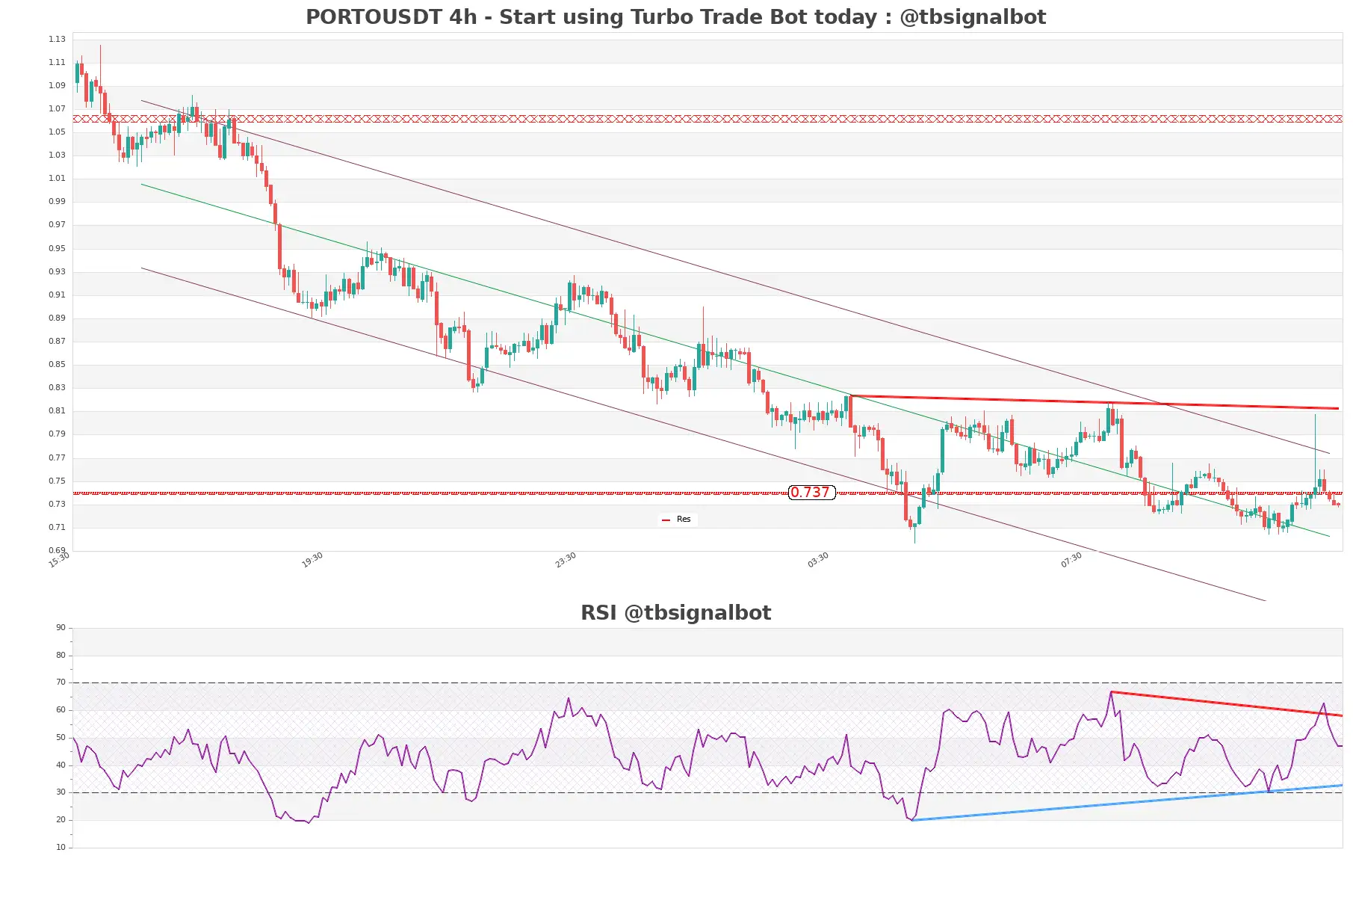
Task: Click the red Res legend line marker
Action: (666, 520)
